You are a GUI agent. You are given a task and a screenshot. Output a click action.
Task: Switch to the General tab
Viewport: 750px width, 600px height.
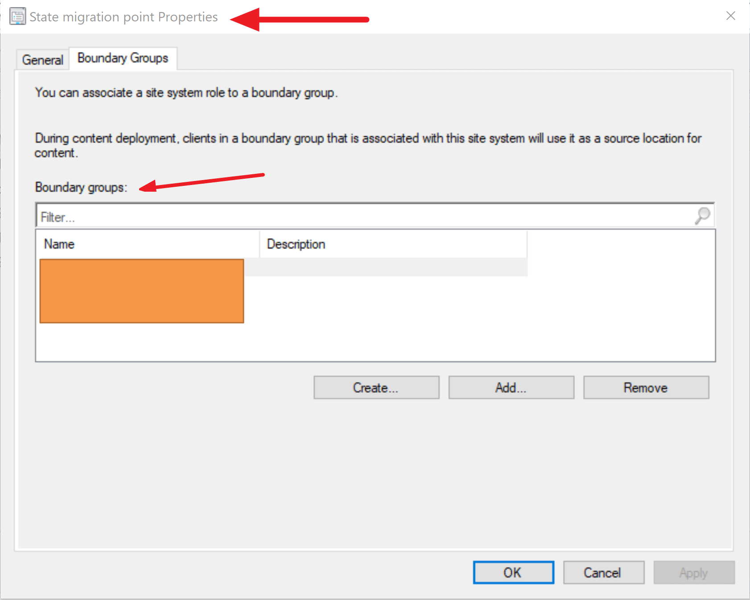pos(42,60)
